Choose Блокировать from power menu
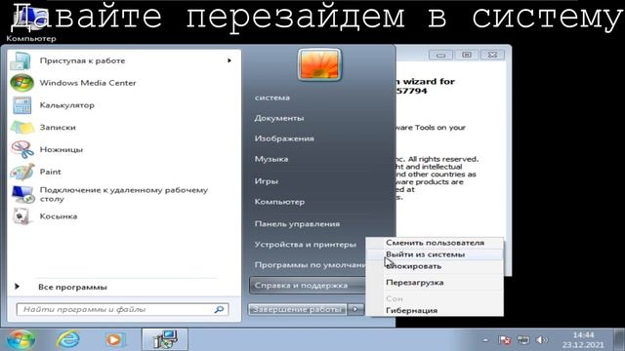This screenshot has height=351, width=625. coord(435,266)
